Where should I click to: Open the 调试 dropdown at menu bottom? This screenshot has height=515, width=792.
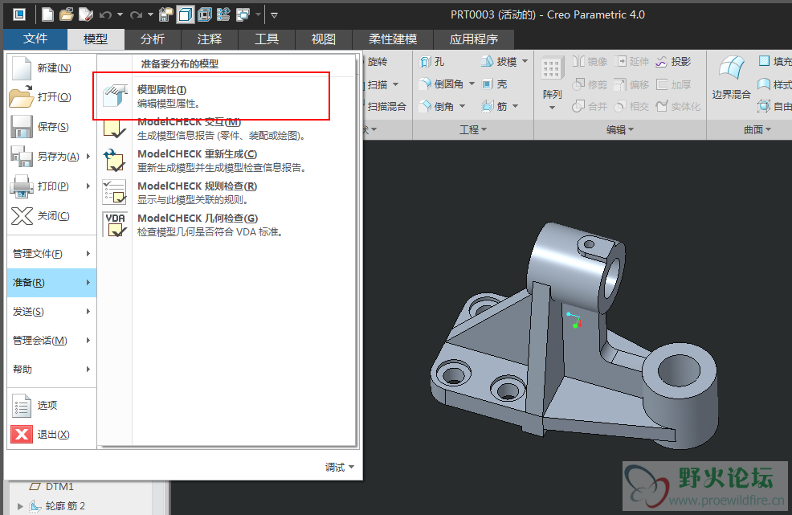click(340, 467)
